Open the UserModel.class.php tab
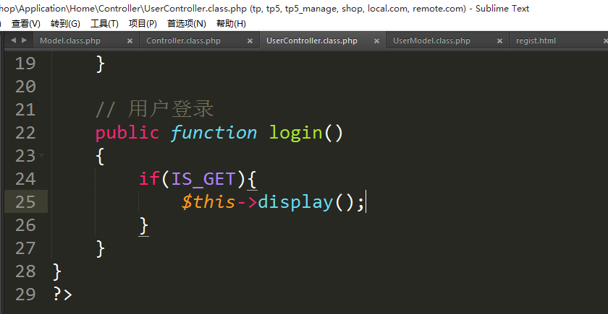 431,41
